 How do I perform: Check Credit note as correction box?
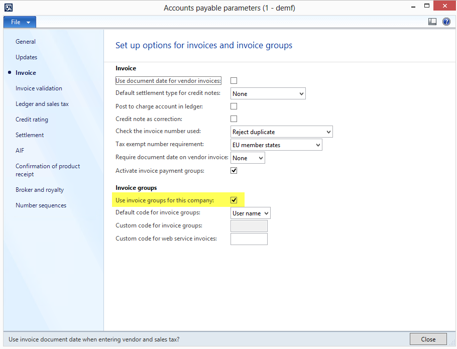(x=234, y=119)
